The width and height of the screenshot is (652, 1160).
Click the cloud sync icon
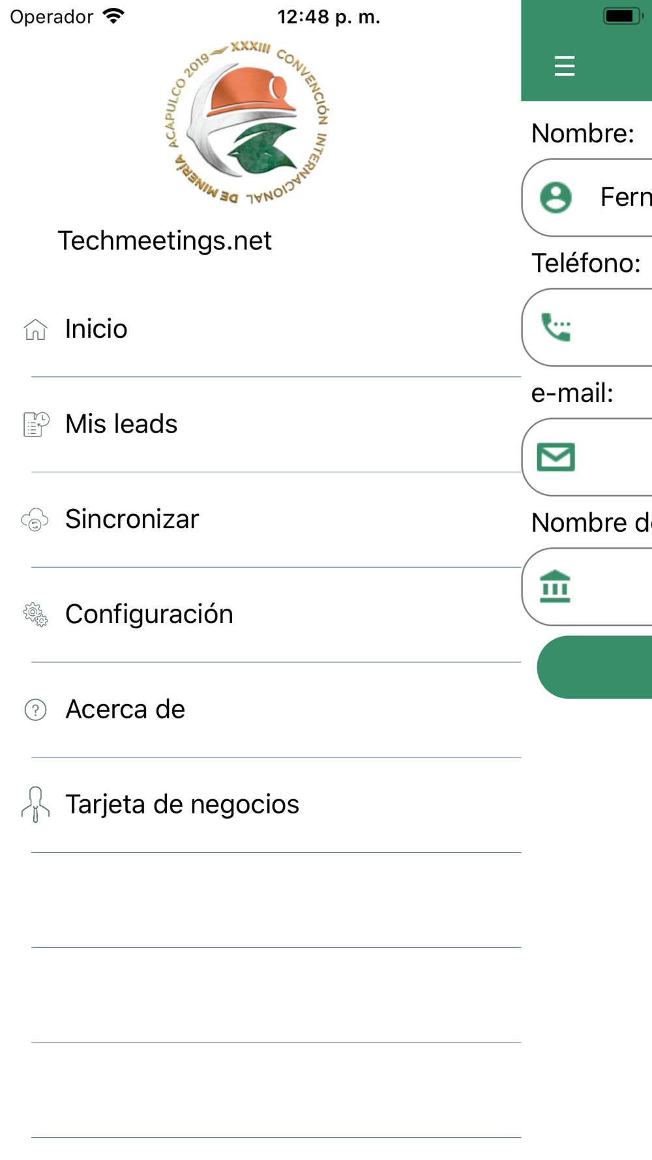[x=35, y=520]
